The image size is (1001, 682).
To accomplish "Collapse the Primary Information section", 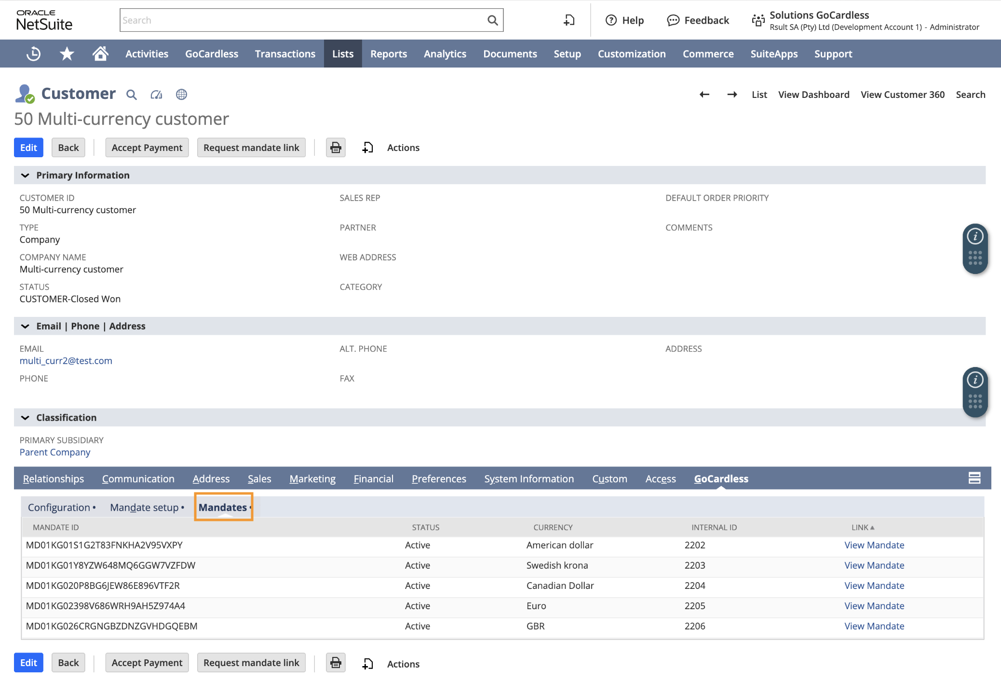I will 25,176.
